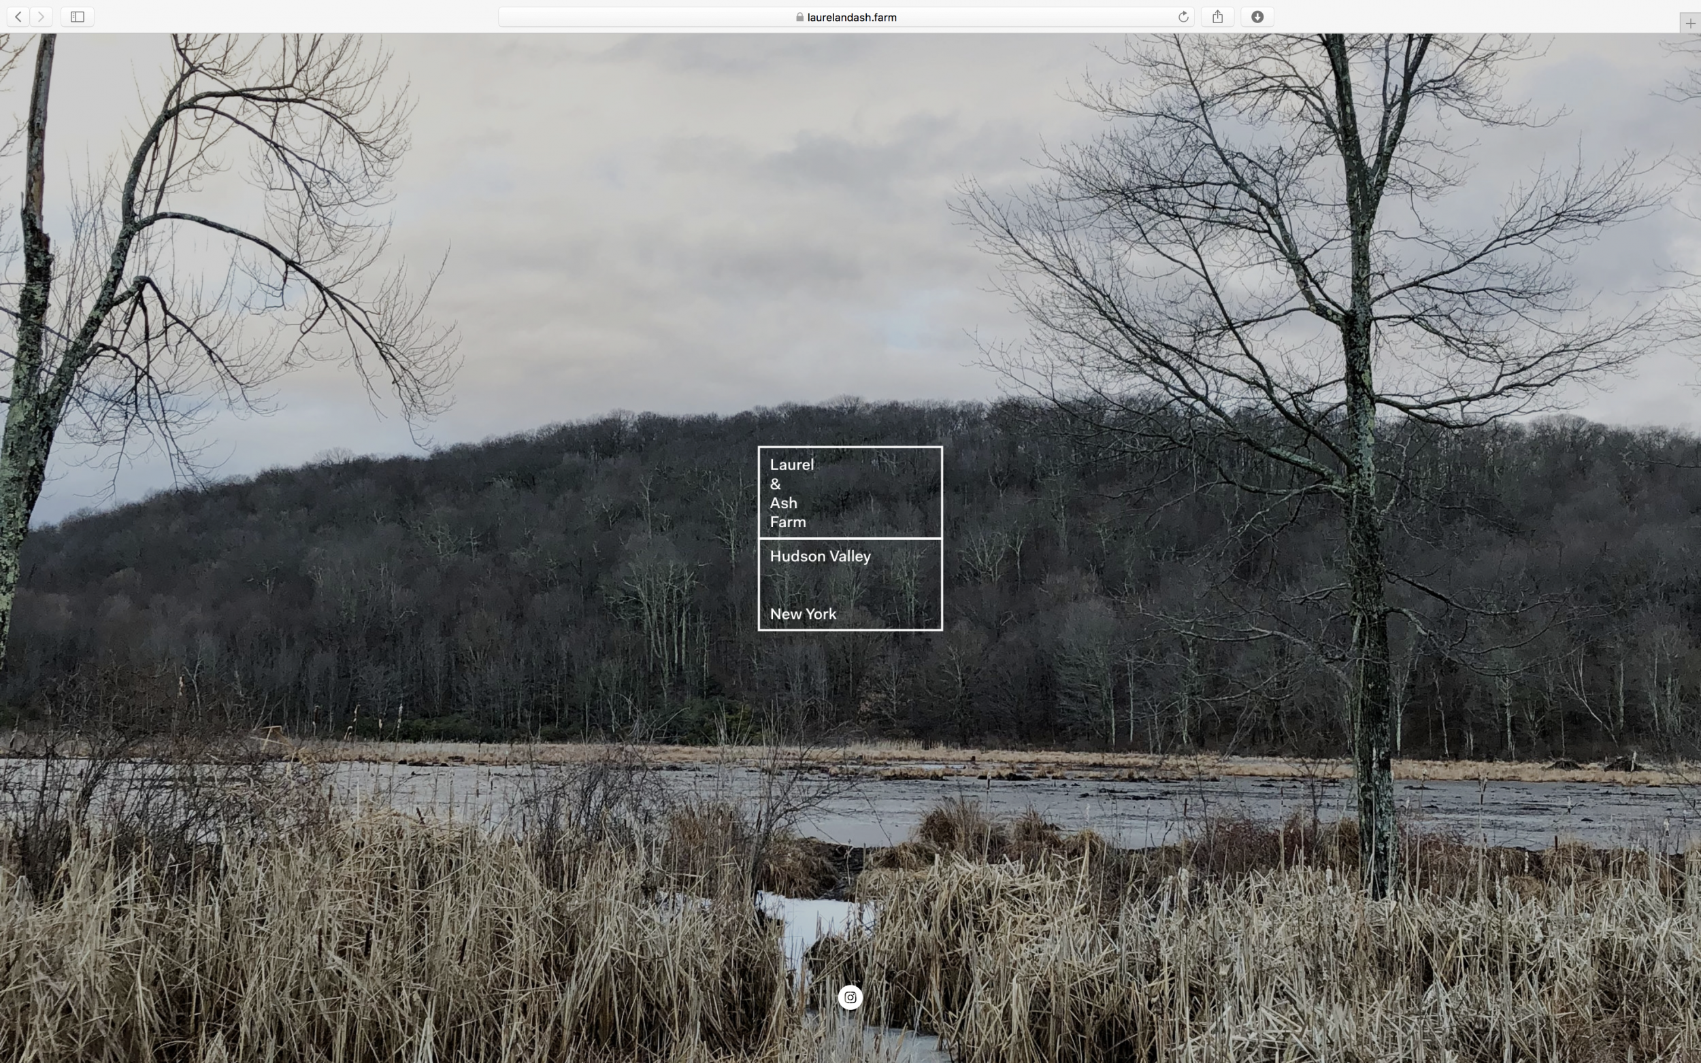
Task: Click the Hudson Valley text
Action: pyautogui.click(x=820, y=556)
